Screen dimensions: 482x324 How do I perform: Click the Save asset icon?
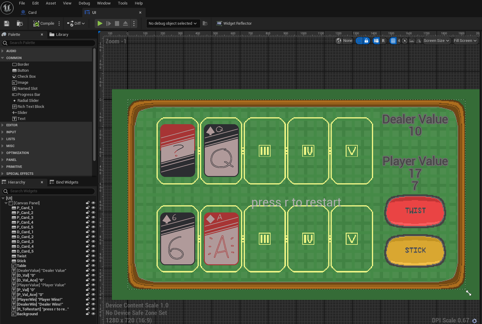pyautogui.click(x=7, y=24)
